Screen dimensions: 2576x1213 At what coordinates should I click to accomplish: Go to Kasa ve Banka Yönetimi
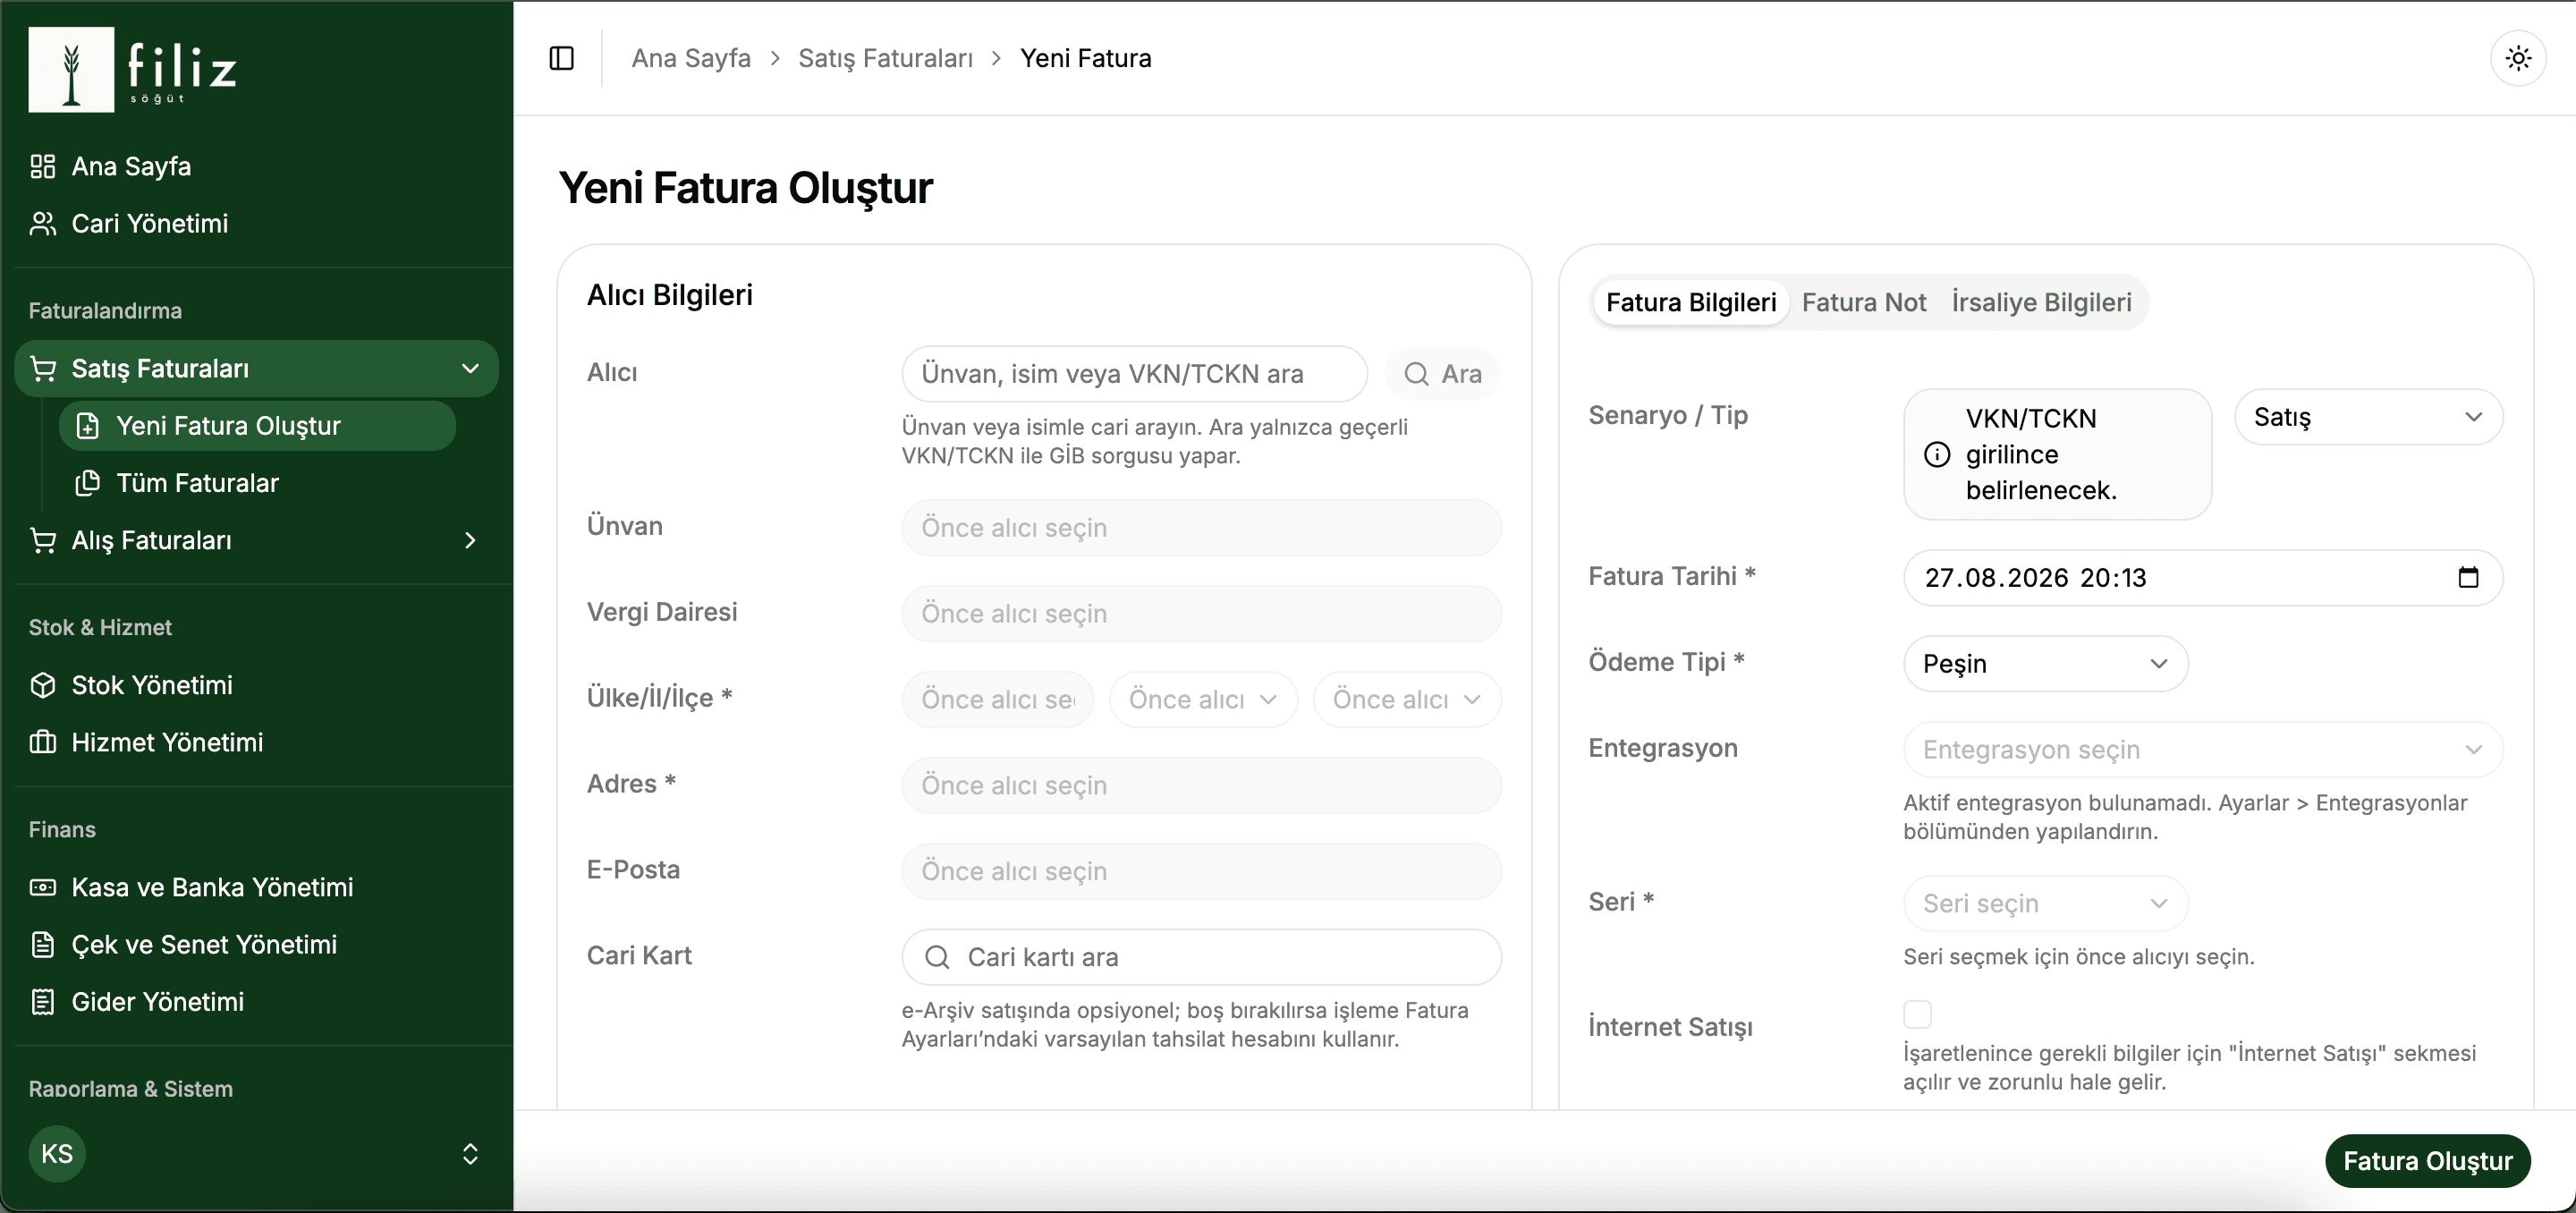point(257,887)
